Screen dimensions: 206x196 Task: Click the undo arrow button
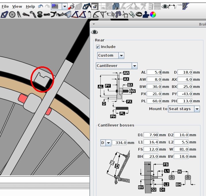pyautogui.click(x=40, y=6)
